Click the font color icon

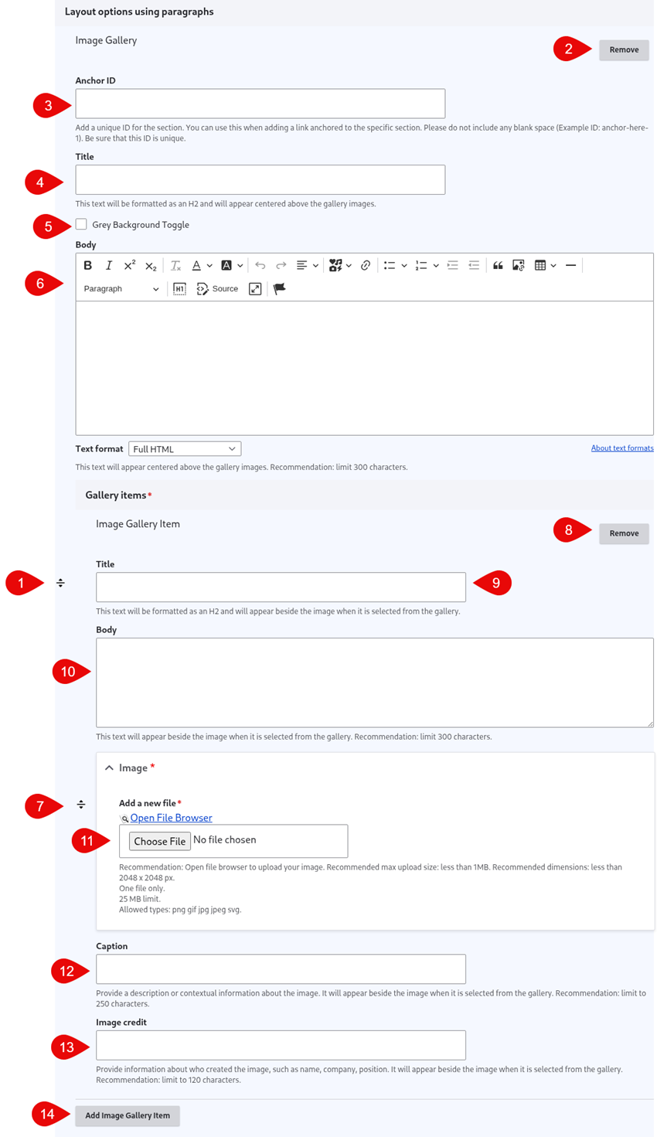tap(196, 265)
